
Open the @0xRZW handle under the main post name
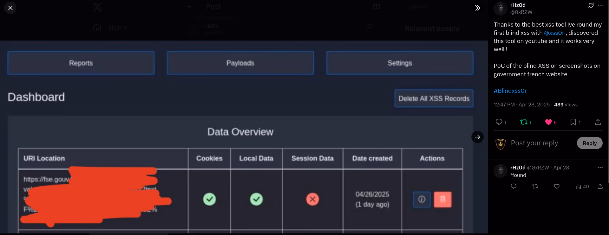coord(521,12)
